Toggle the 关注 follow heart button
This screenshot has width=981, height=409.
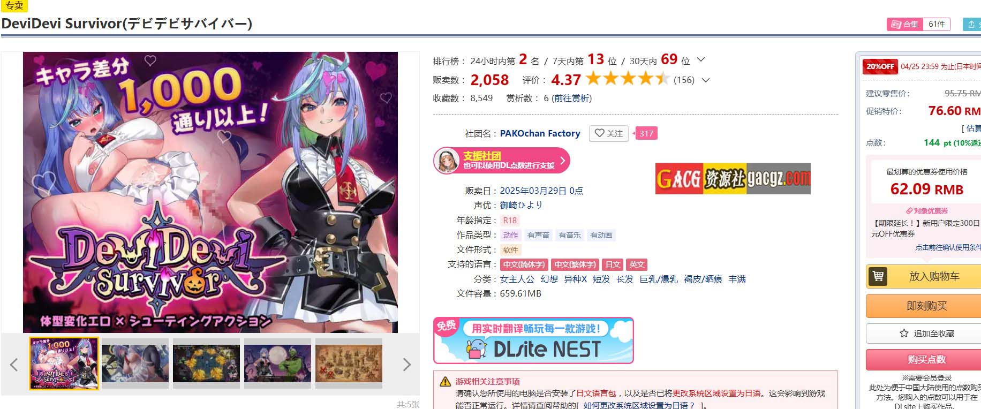coord(609,133)
